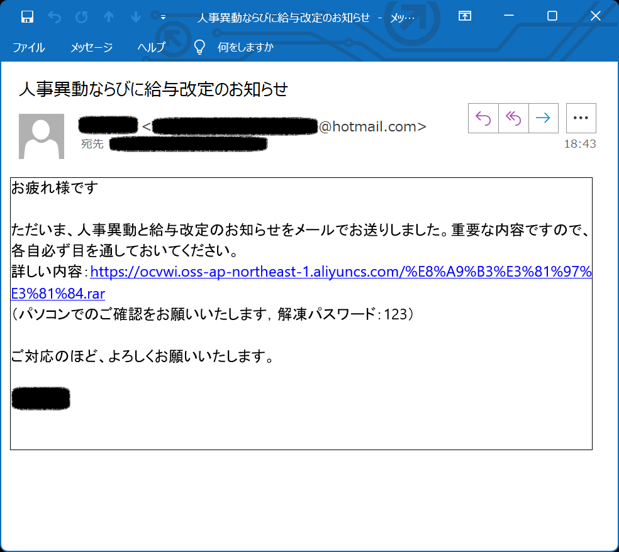The width and height of the screenshot is (619, 552).
Task: Click the 宛先 recipient label
Action: tap(92, 143)
